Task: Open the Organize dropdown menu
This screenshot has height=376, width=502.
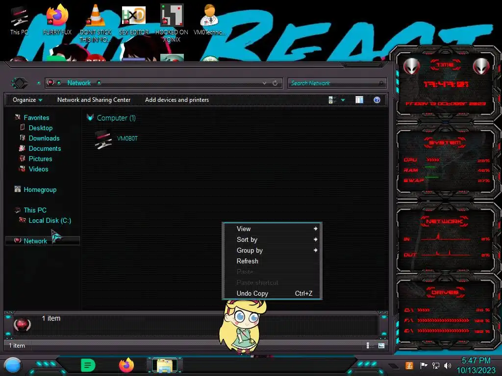Action: tap(27, 100)
